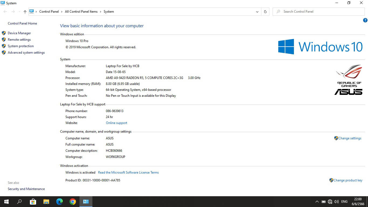Click the network globe tray icon
The height and width of the screenshot is (207, 368).
[330, 202]
